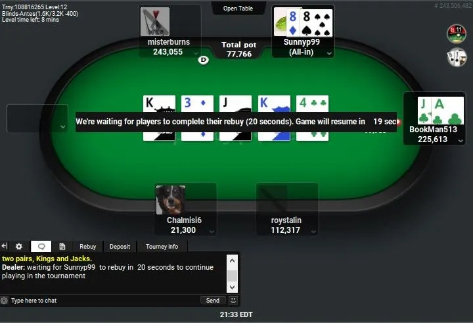Send the chat message
Image resolution: width=473 pixels, height=323 pixels.
pyautogui.click(x=213, y=301)
